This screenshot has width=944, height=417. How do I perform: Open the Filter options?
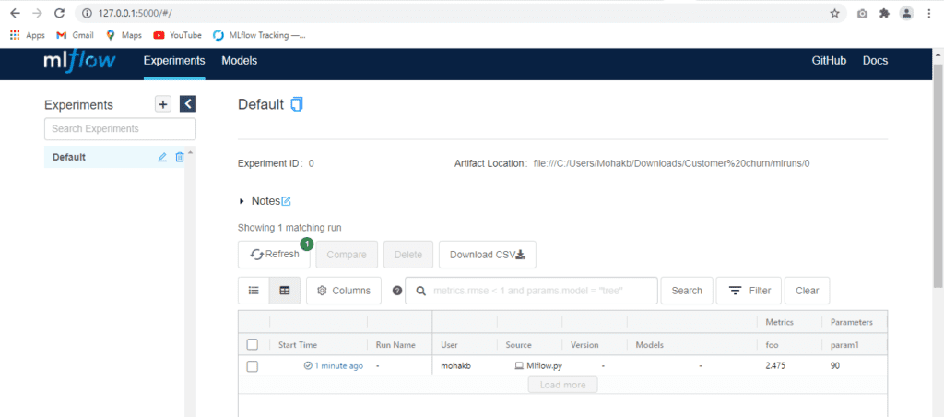pyautogui.click(x=749, y=291)
